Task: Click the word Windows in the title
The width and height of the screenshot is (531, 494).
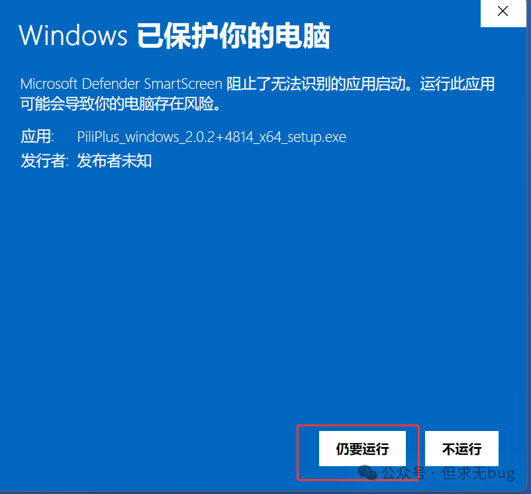Action: [73, 35]
